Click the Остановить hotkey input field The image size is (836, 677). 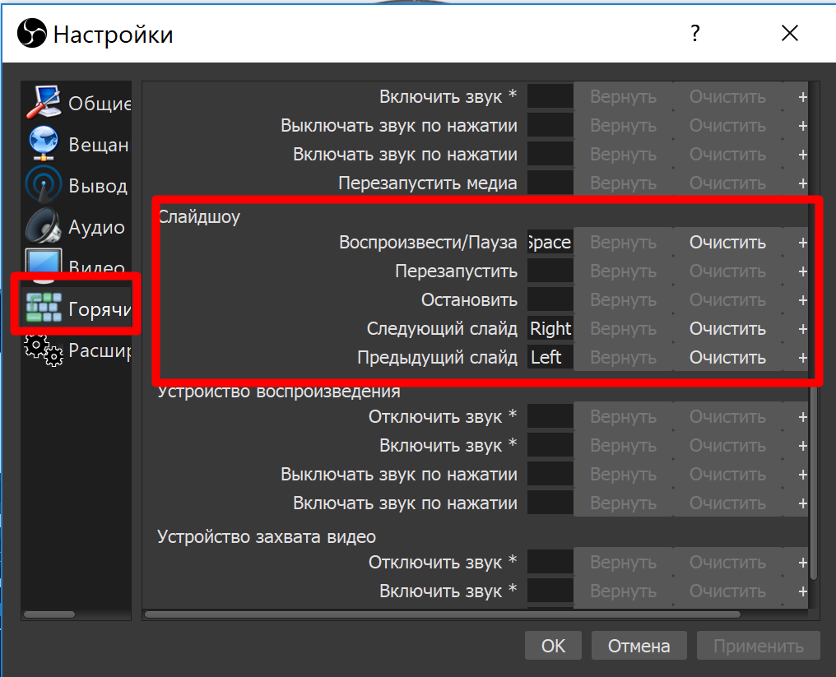click(550, 300)
